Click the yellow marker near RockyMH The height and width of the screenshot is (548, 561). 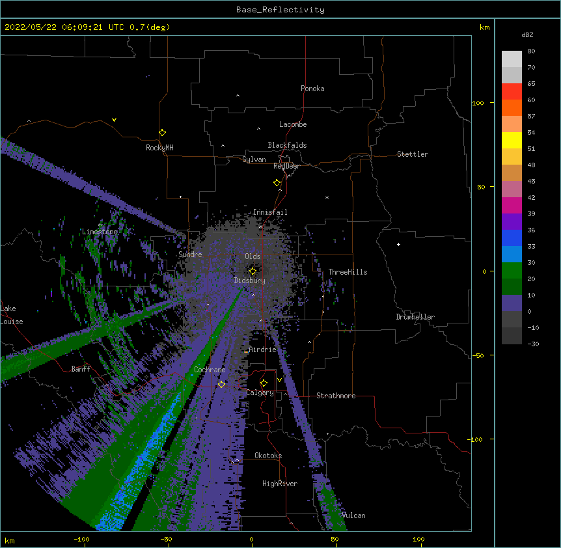[163, 133]
